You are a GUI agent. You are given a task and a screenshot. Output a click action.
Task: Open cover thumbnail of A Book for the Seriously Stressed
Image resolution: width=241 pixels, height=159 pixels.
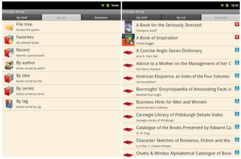tap(128, 27)
